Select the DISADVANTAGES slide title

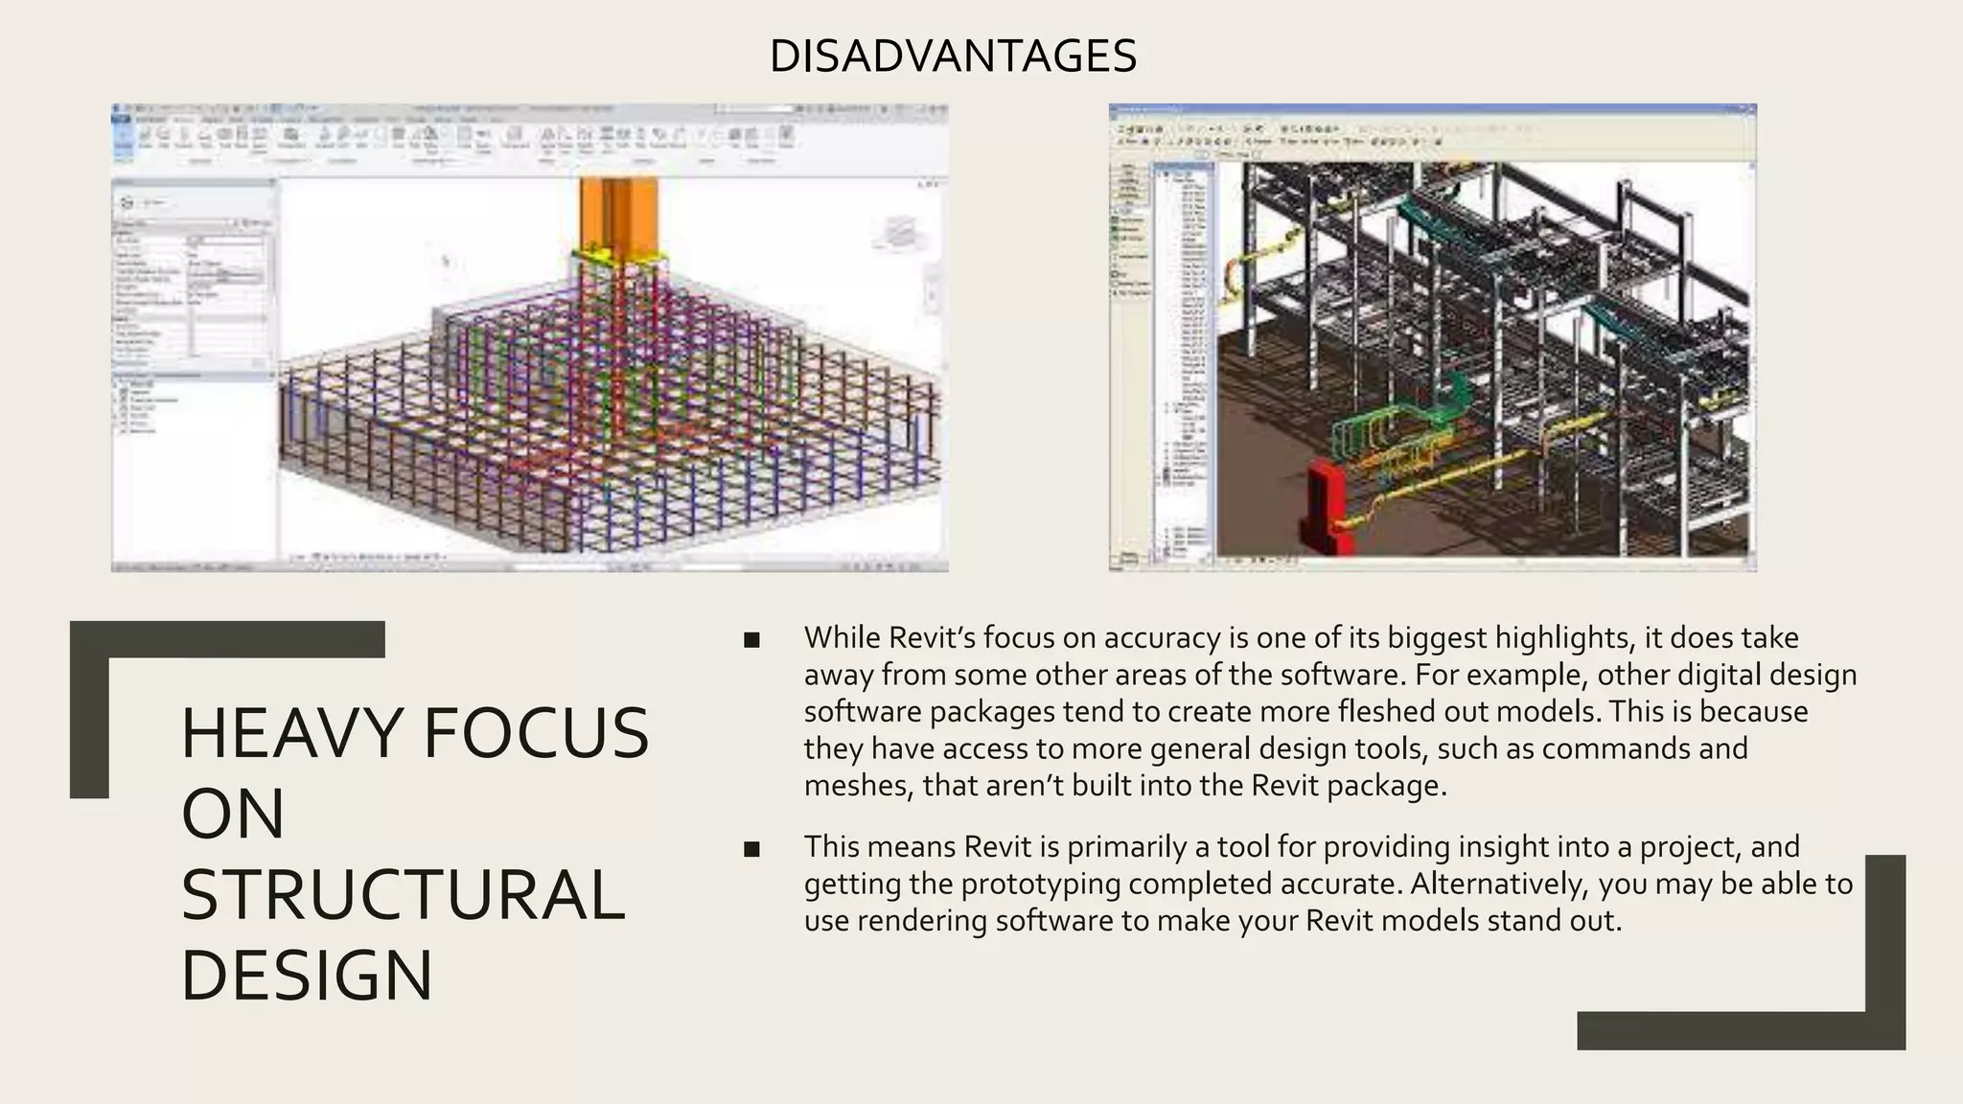click(953, 56)
